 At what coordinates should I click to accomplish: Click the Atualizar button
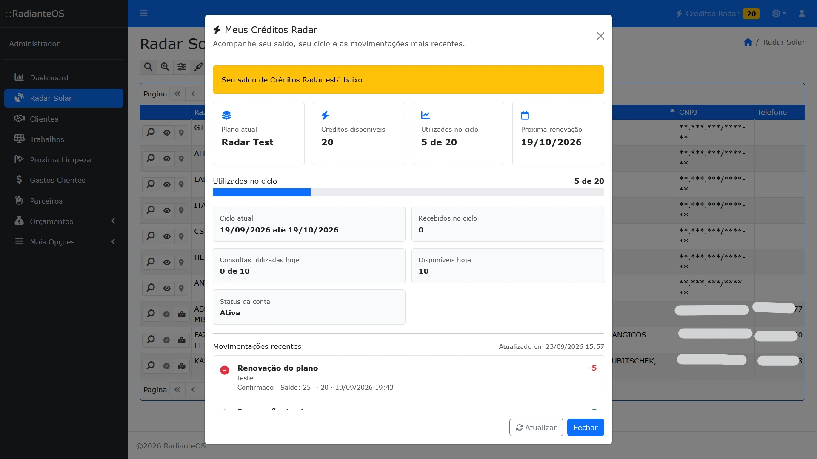(x=536, y=427)
